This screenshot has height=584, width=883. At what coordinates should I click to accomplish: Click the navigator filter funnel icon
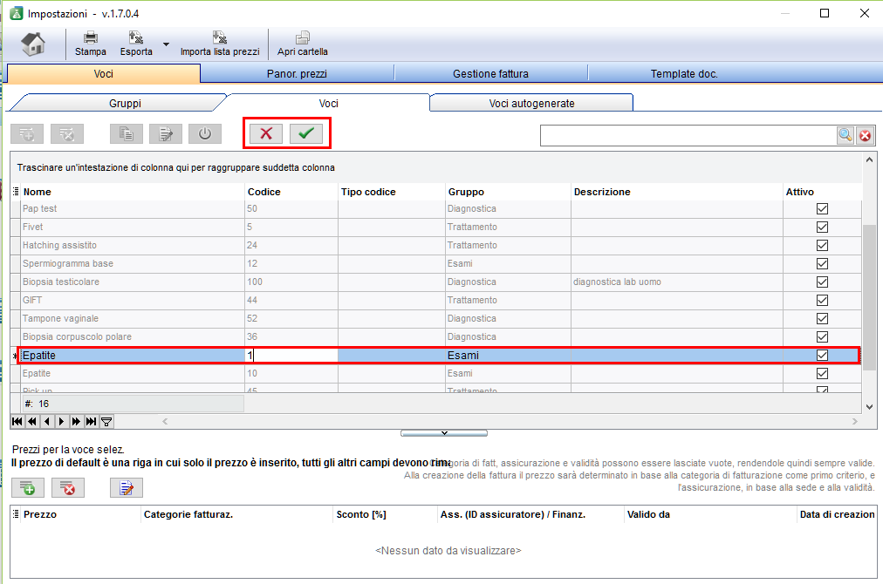tap(106, 421)
